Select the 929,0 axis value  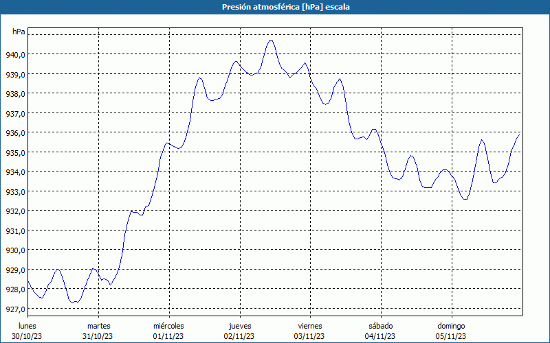[15, 270]
